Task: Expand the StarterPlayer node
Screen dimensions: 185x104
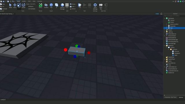Action: coord(164,59)
